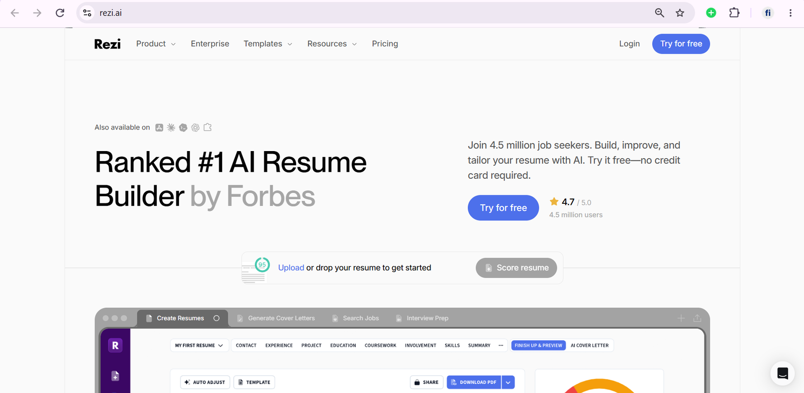The height and width of the screenshot is (393, 804).
Task: Select the EXPERIENCE section tab
Action: click(x=279, y=345)
